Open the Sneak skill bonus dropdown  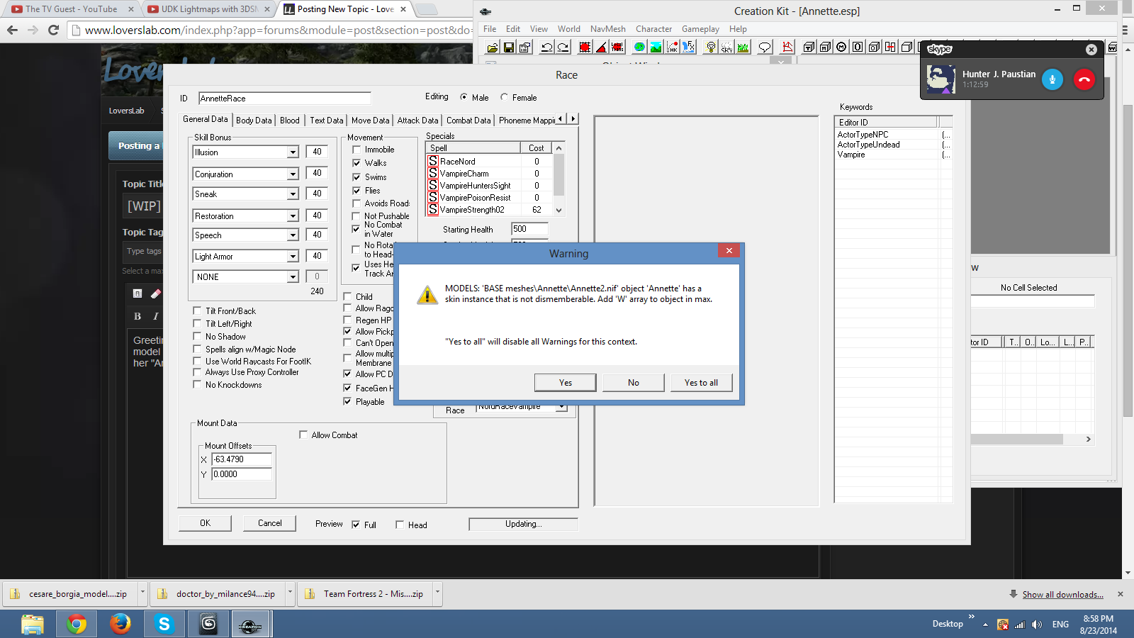(293, 194)
